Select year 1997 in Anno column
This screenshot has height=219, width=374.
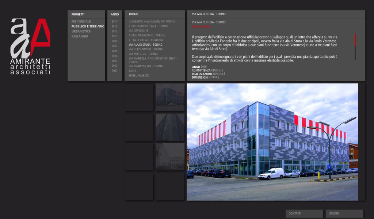coord(114,71)
